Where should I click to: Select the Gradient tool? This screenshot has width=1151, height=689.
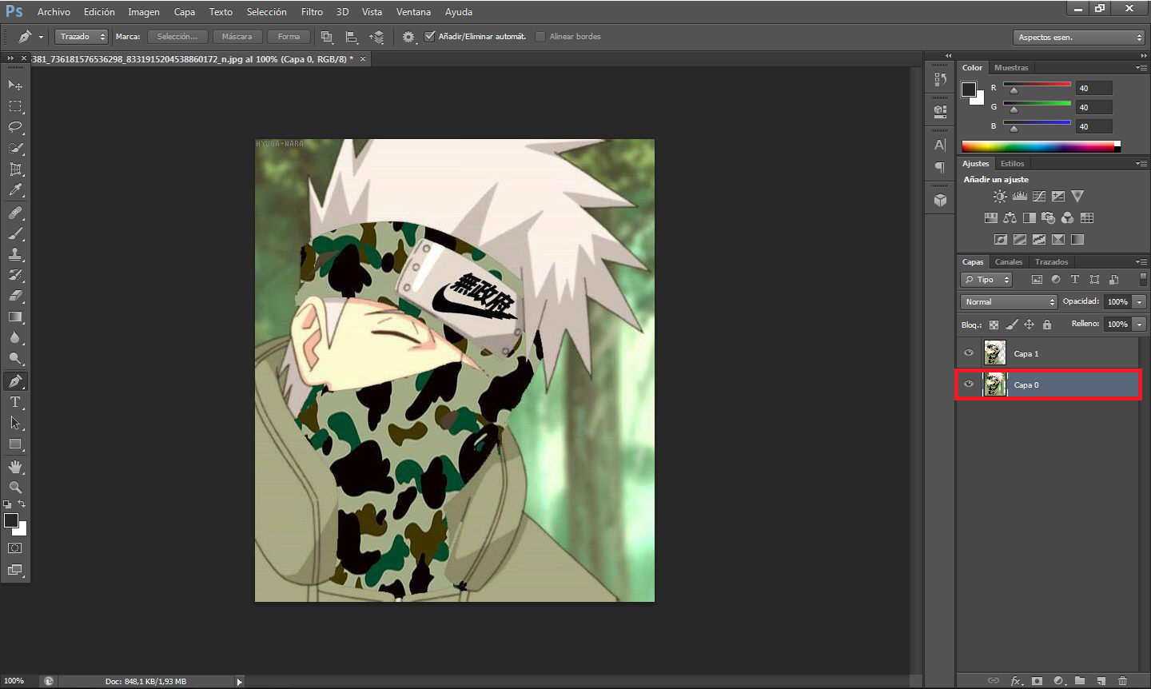pyautogui.click(x=15, y=317)
